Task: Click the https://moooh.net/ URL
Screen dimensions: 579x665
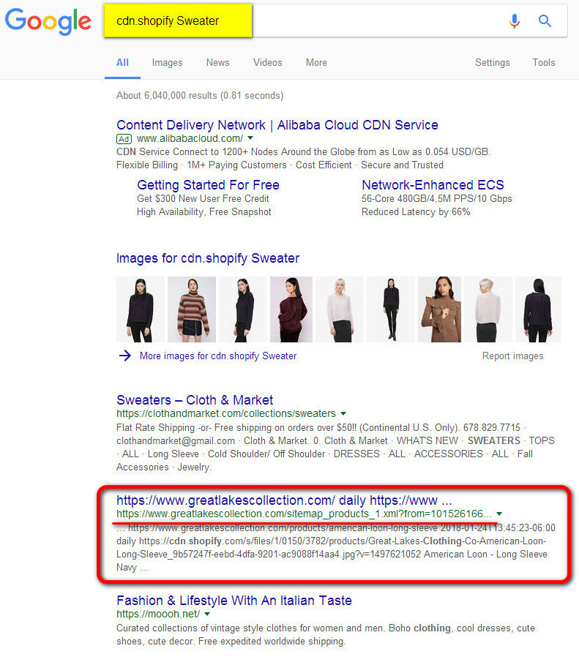Action: click(x=158, y=614)
